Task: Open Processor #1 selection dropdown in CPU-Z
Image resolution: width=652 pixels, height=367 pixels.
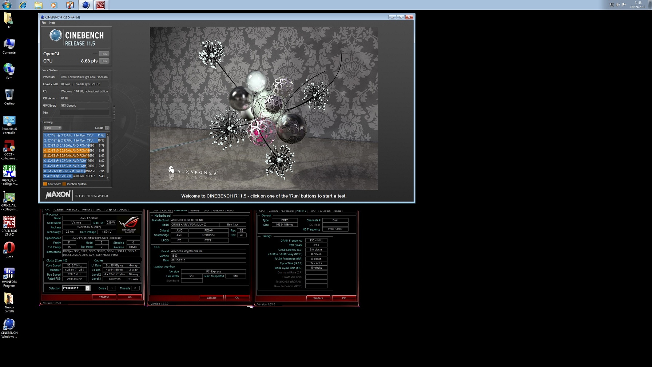Action: tap(76, 288)
